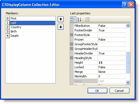Move selected member down with arrow
140x104 pixels.
tap(61, 27)
